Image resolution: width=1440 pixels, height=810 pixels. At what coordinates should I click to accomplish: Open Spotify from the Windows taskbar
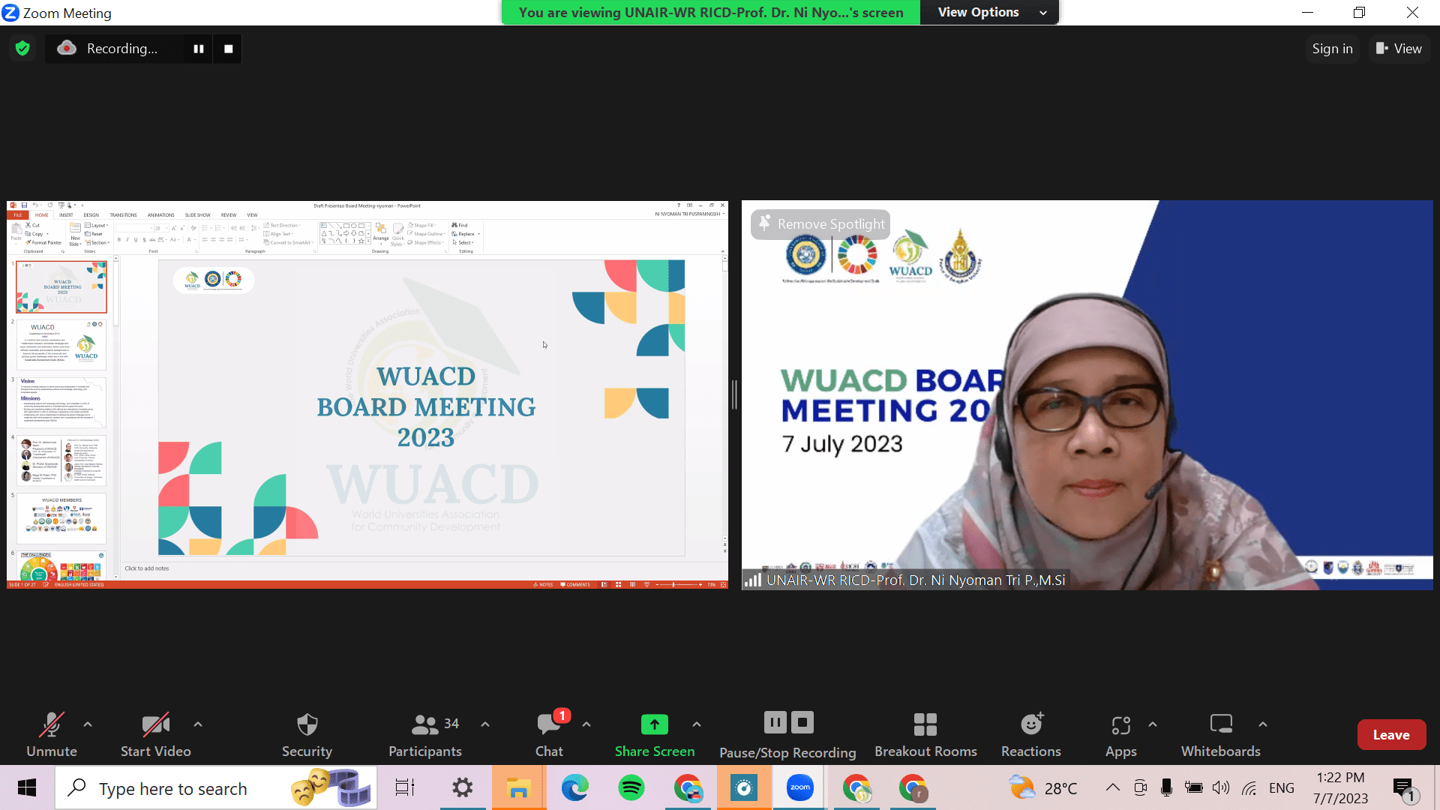click(631, 788)
